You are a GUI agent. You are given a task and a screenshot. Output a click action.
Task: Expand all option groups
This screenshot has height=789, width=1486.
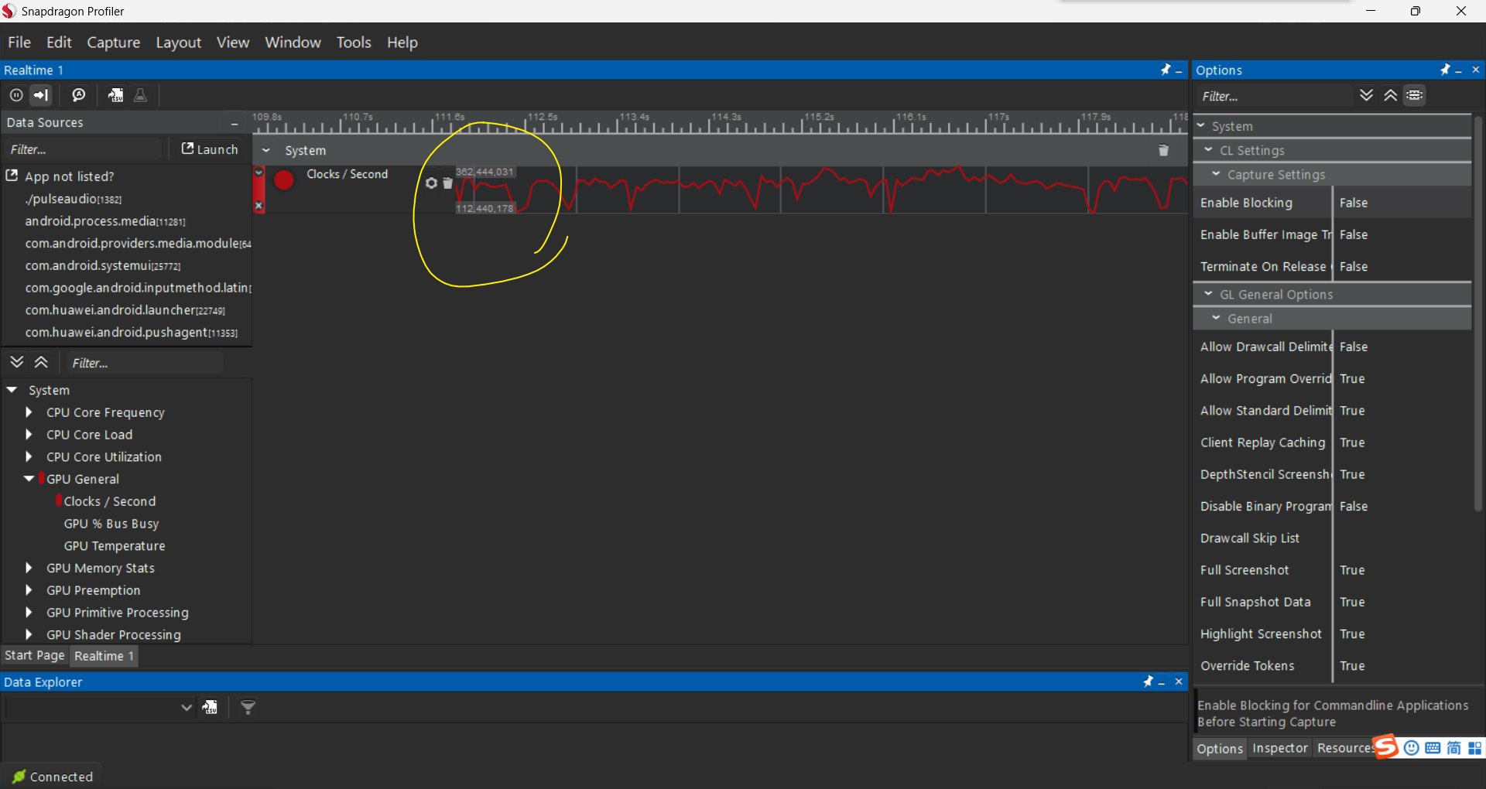tap(1367, 95)
